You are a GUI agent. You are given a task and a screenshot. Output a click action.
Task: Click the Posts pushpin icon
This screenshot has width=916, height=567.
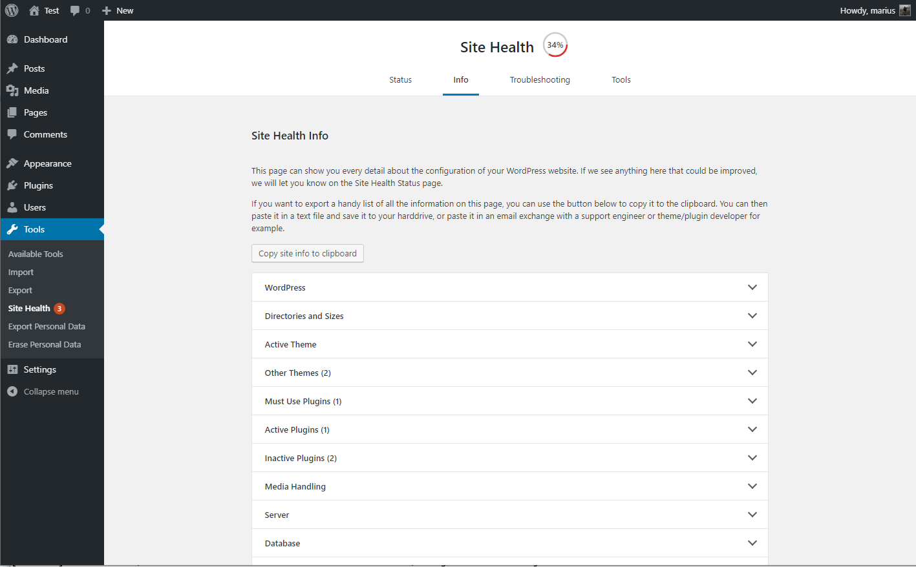[12, 68]
